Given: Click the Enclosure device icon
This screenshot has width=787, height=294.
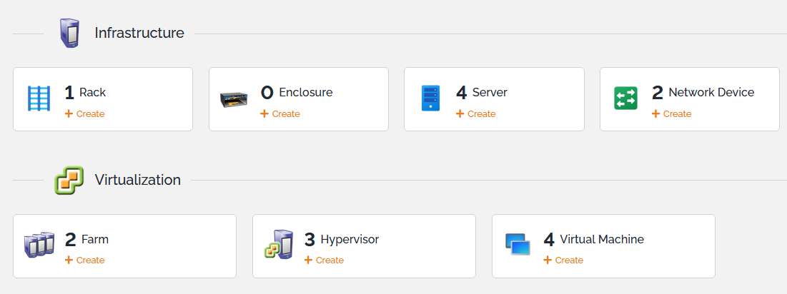Looking at the screenshot, I should click(x=234, y=100).
